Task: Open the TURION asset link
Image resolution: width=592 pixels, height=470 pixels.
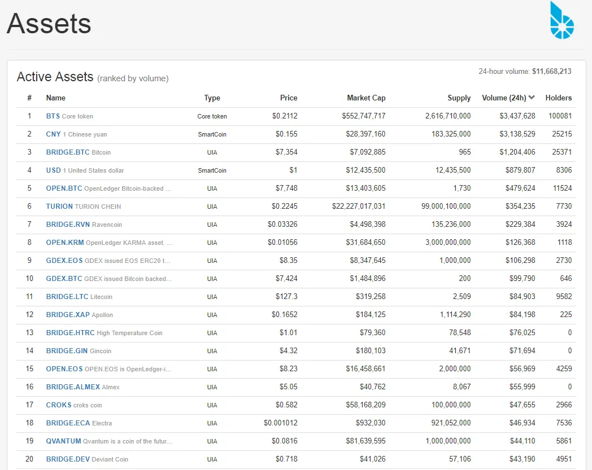Action: 59,207
